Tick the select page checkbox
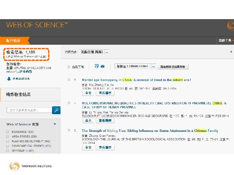This screenshot has width=234, height=175. (x=69, y=67)
